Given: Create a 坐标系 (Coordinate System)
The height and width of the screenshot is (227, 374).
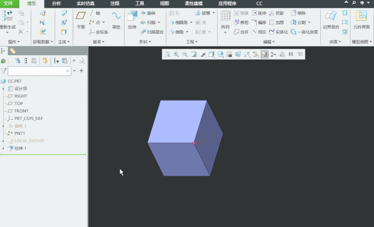Looking at the screenshot, I should pyautogui.click(x=99, y=32).
